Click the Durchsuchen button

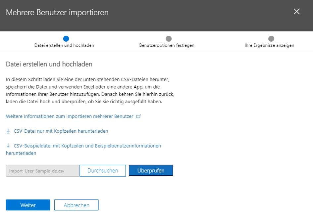pyautogui.click(x=103, y=171)
